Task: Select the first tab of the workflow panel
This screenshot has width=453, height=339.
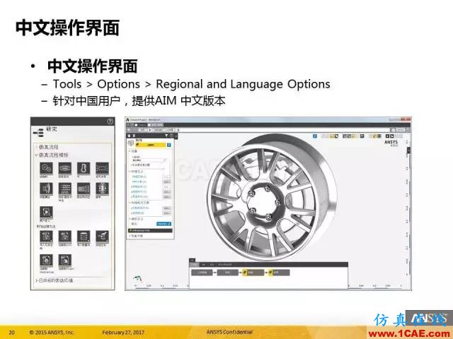Action: point(195,264)
